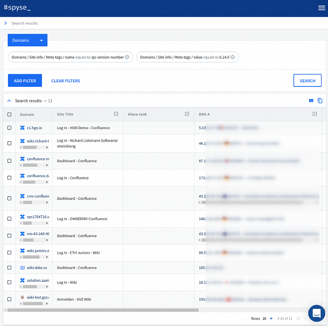Image resolution: width=328 pixels, height=326 pixels.
Task: Click the "Anmelden - GVZ Wiki" title
Action: (x=74, y=299)
